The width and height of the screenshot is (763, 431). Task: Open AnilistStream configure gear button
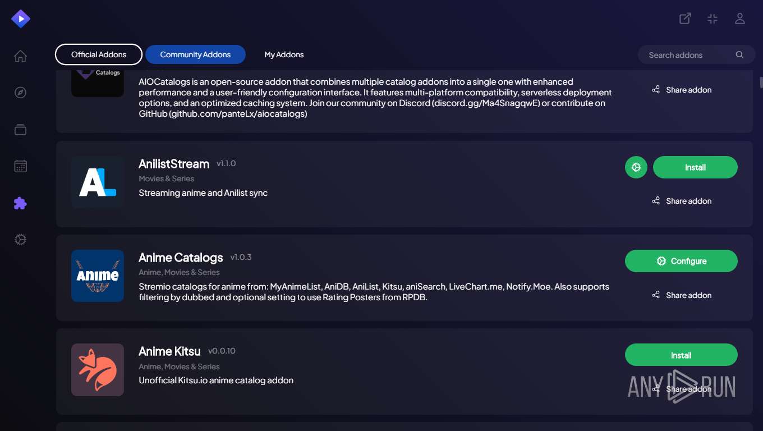tap(636, 167)
